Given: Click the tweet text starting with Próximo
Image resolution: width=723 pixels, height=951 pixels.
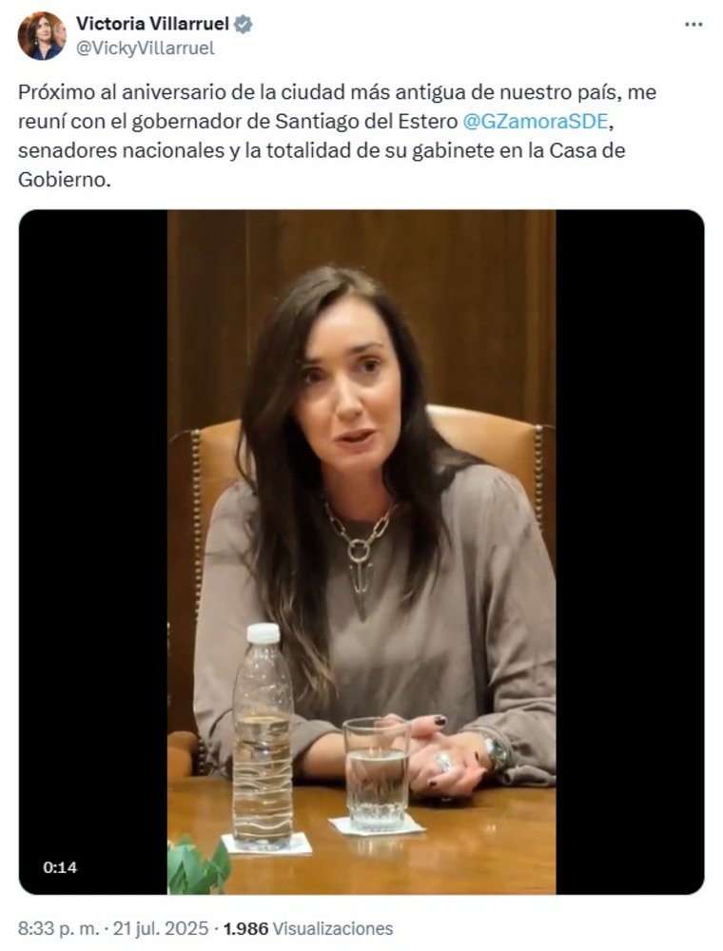Looking at the screenshot, I should click(337, 136).
